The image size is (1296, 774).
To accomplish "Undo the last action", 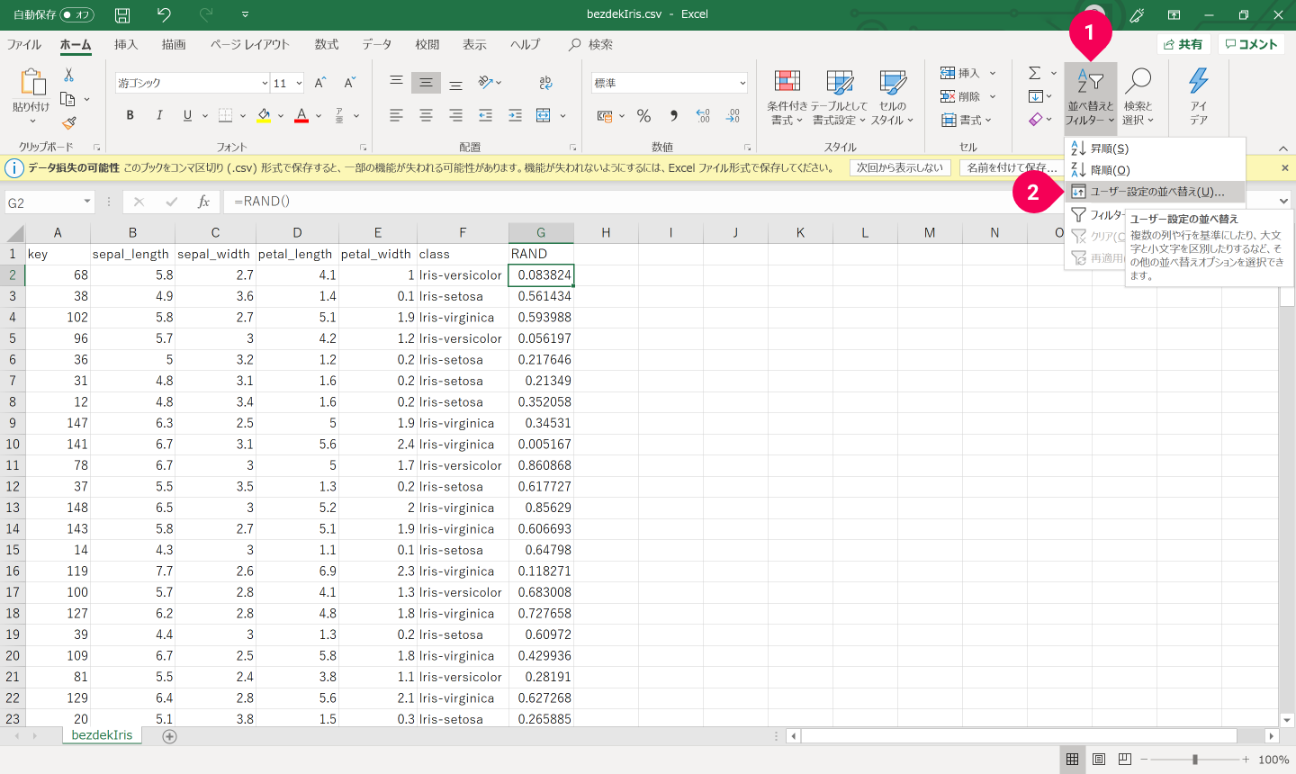I will [x=163, y=14].
